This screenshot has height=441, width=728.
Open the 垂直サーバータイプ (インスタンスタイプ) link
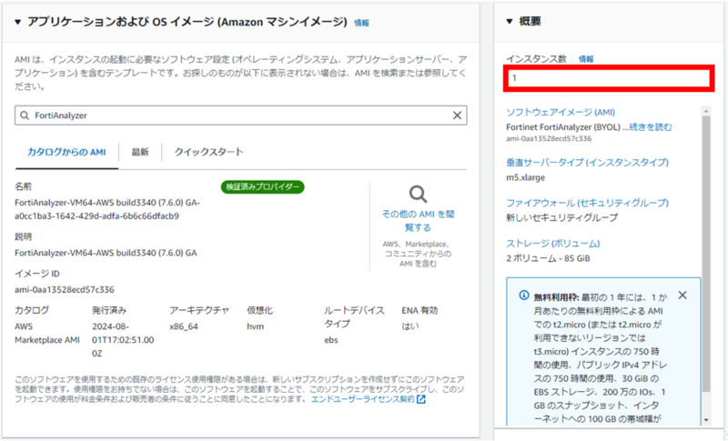[x=587, y=162]
